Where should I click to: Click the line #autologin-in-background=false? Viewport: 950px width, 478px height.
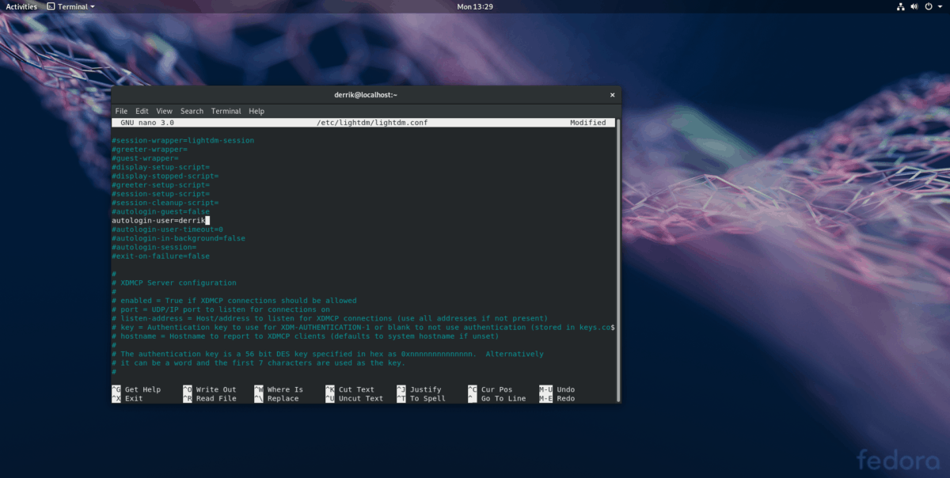click(178, 238)
